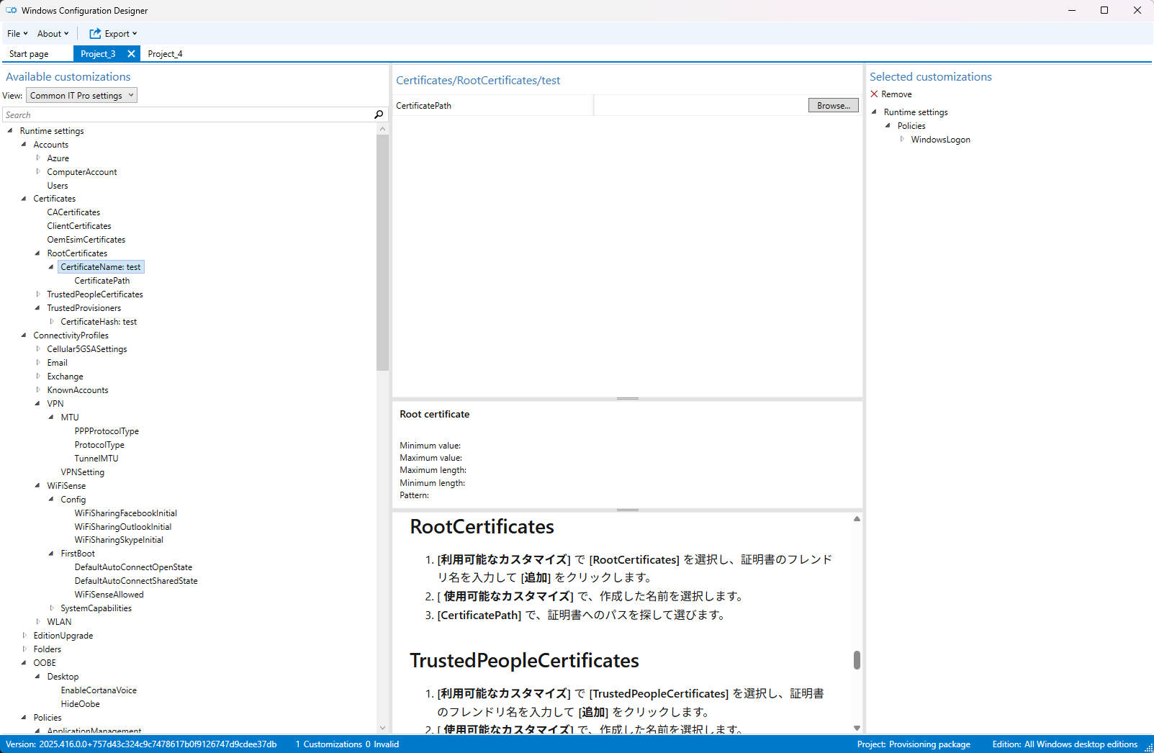Click the down arrow on the documentation pane scrollbar
Image resolution: width=1154 pixels, height=753 pixels.
856,727
